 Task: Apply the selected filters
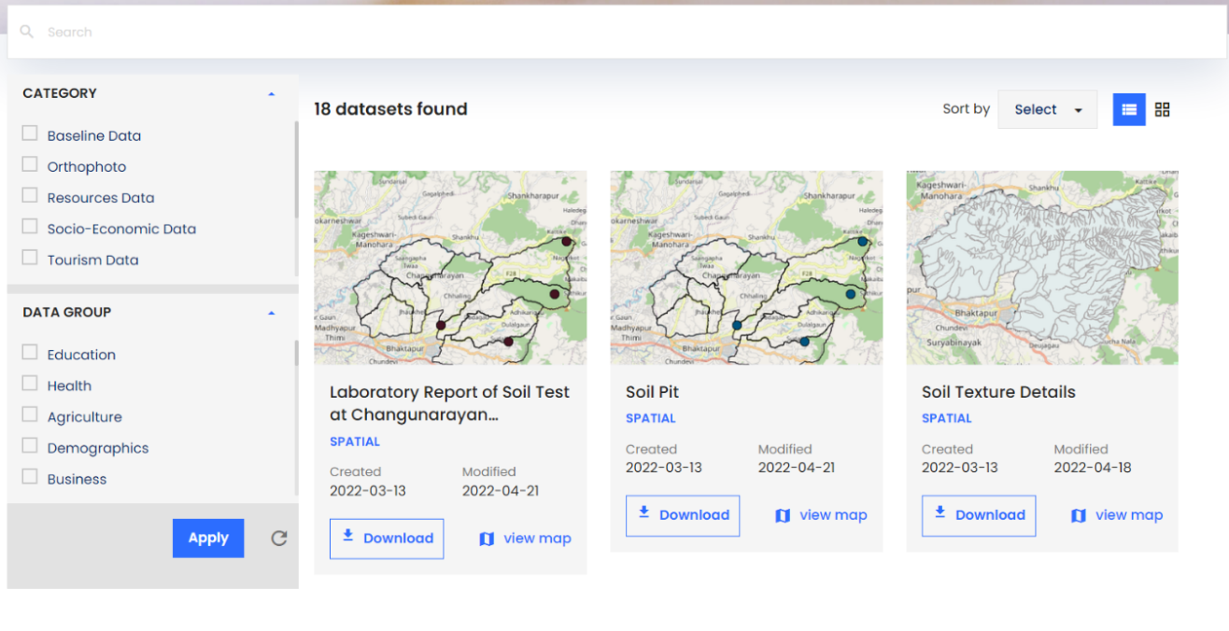(x=208, y=538)
